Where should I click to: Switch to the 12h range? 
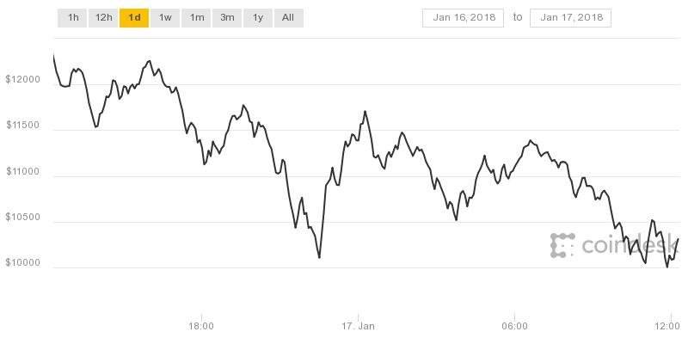click(103, 17)
